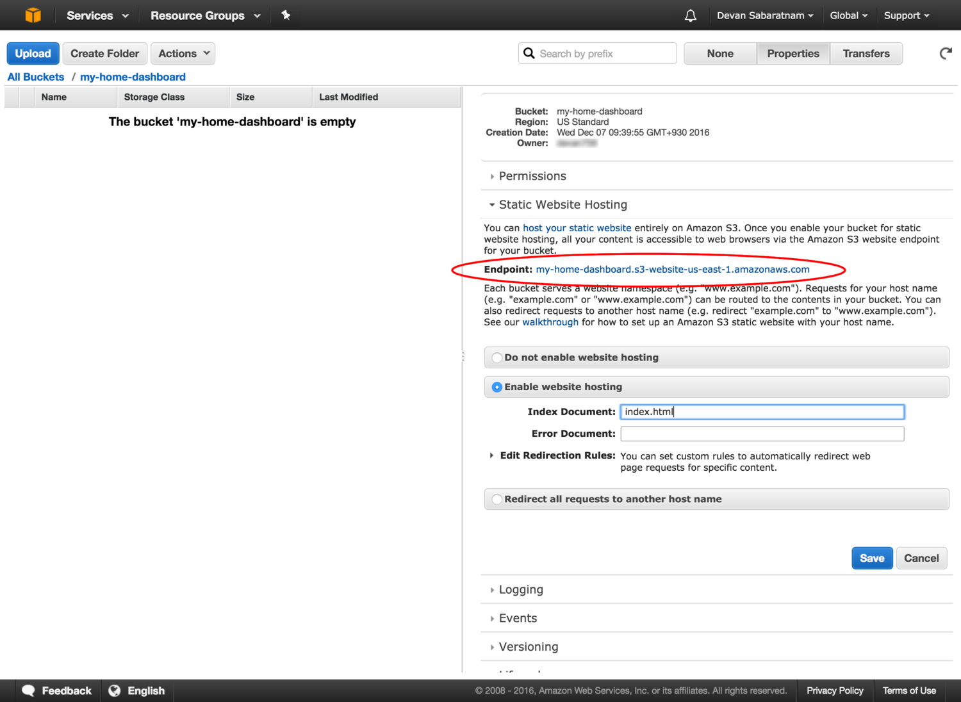This screenshot has width=961, height=702.
Task: Click the empty bucket message text
Action: click(232, 122)
